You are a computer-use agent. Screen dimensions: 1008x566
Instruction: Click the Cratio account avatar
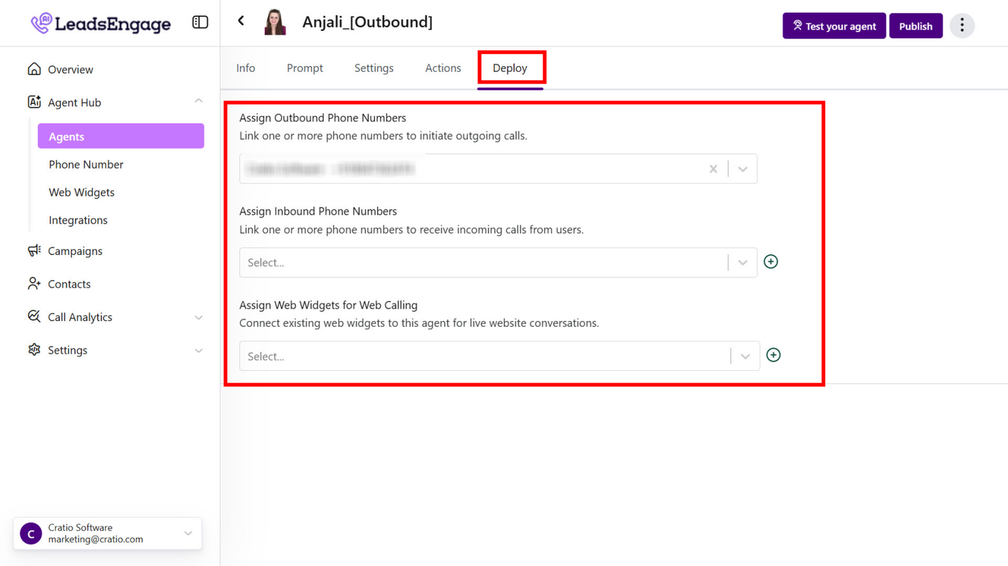31,534
